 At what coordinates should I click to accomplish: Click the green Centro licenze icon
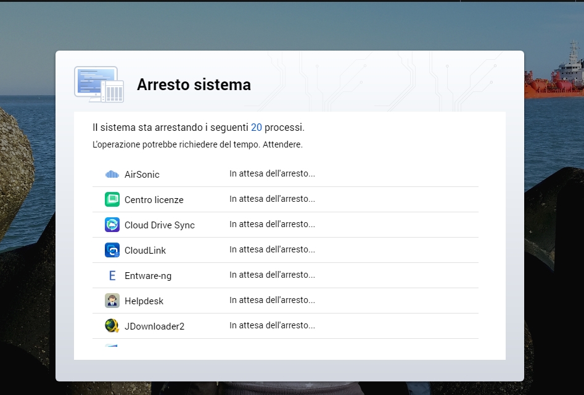coord(112,200)
